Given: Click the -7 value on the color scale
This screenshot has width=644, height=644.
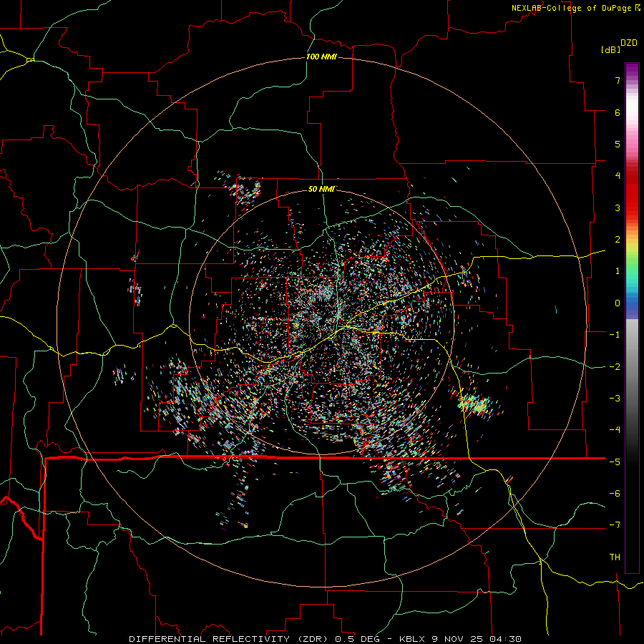Looking at the screenshot, I should (615, 525).
